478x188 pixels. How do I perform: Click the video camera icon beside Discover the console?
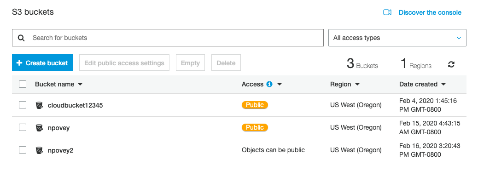pyautogui.click(x=387, y=12)
